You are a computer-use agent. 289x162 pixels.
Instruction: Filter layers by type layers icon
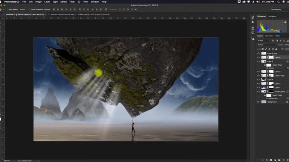281,40
